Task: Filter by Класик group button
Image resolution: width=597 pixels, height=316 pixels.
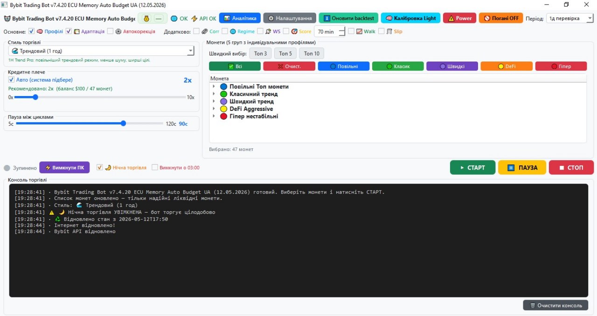Action: point(398,66)
